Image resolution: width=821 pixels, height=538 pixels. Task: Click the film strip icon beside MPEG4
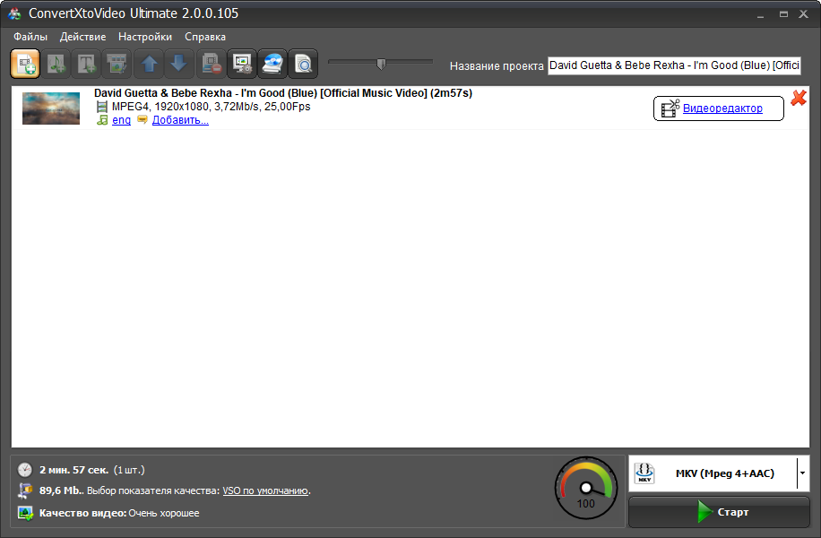click(101, 107)
